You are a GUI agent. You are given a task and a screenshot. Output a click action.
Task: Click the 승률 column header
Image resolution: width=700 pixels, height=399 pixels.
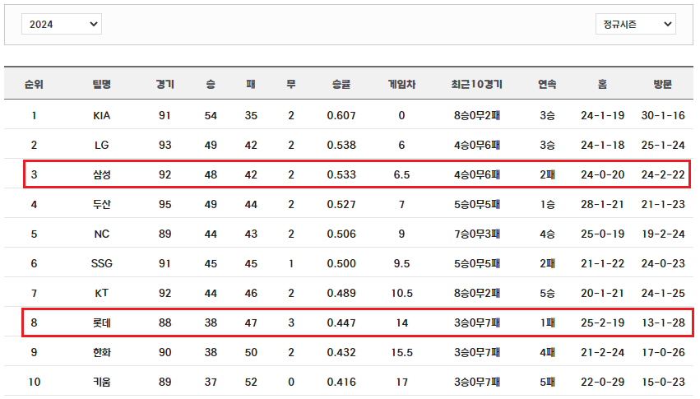tap(341, 84)
